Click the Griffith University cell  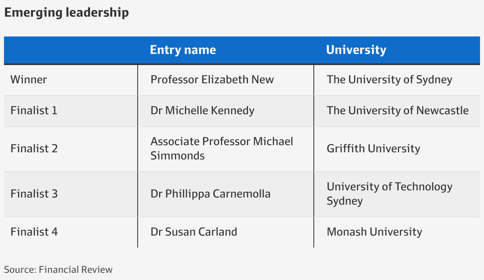coord(373,149)
